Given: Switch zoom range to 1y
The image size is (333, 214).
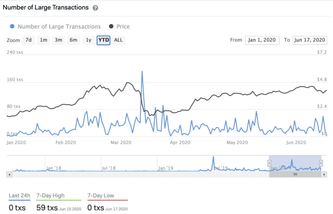Looking at the screenshot, I should [x=88, y=40].
